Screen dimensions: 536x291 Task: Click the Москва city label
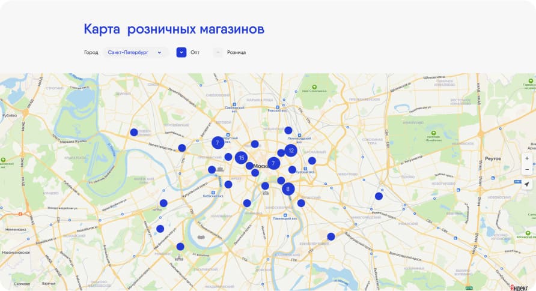(262, 166)
